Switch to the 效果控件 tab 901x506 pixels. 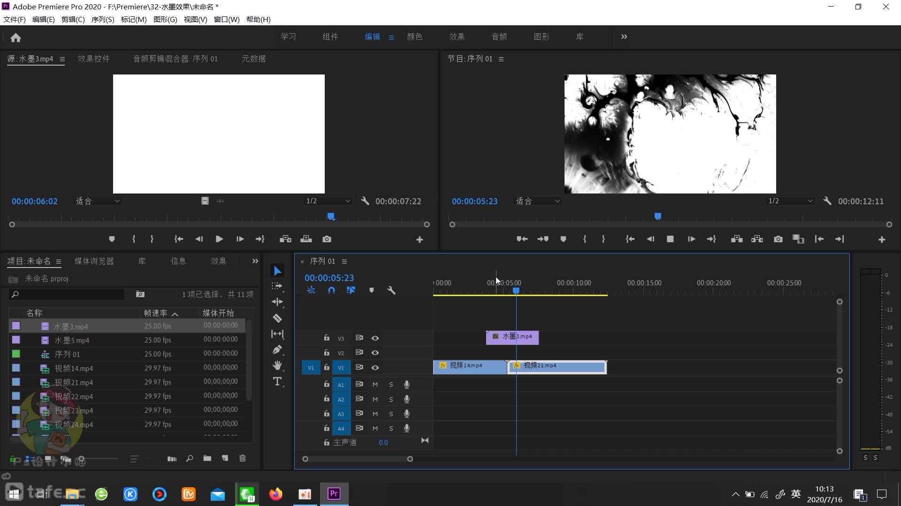click(x=93, y=59)
